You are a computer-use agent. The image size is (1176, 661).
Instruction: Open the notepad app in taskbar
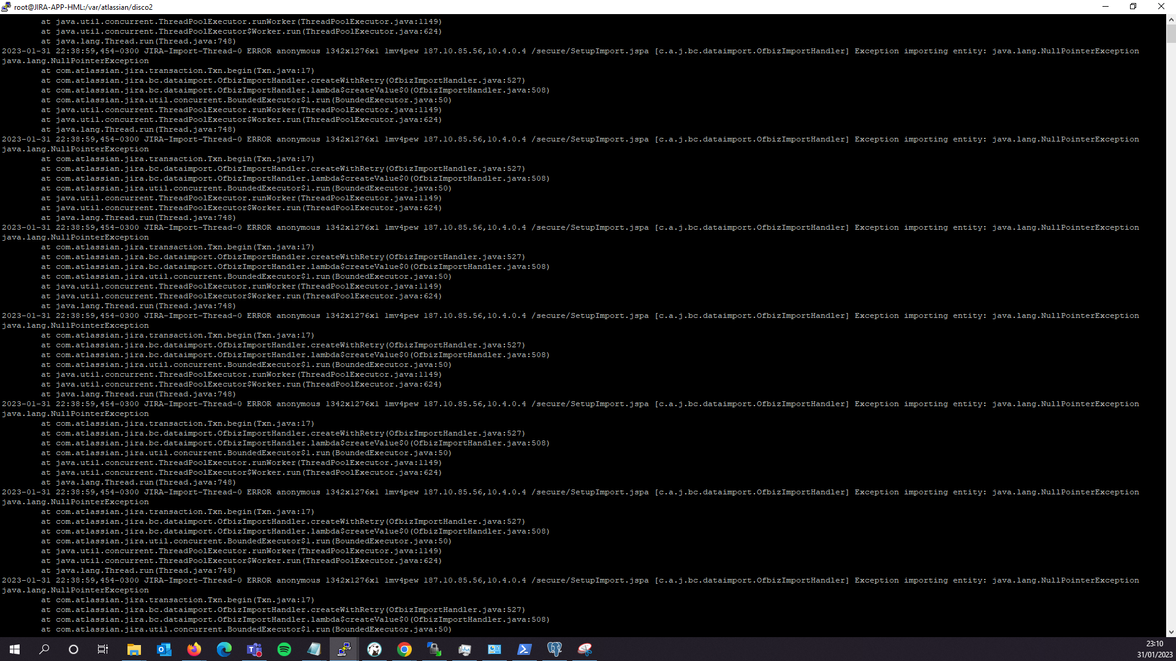tap(314, 649)
